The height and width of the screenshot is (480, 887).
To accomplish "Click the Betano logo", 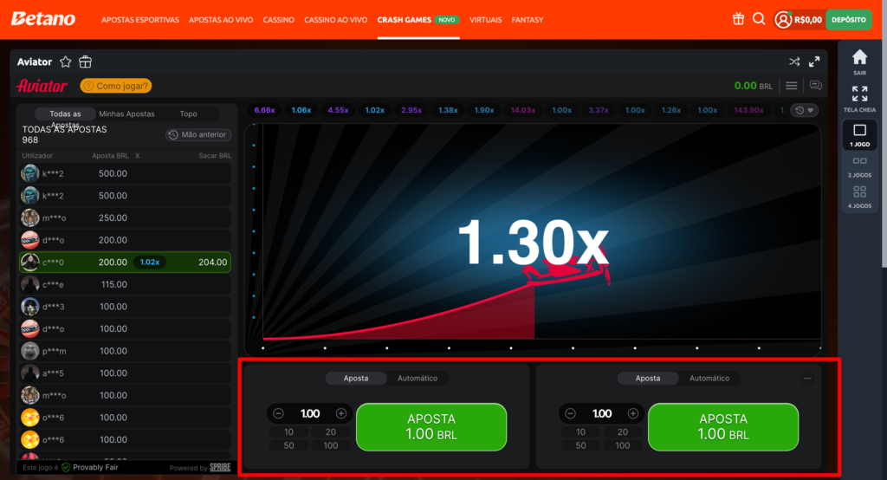I will [x=43, y=19].
